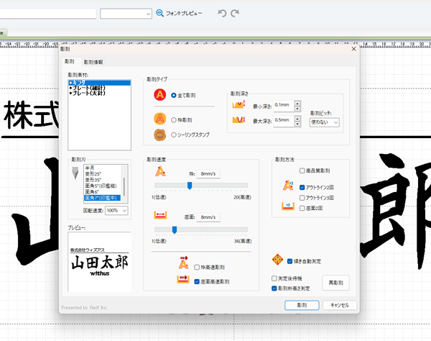Click the 底面 8mm/s speed value field

(x=208, y=217)
